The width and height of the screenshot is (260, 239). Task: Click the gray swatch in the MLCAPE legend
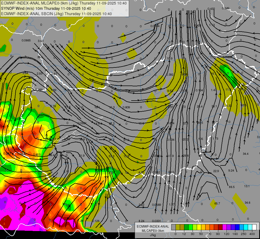[173, 227]
